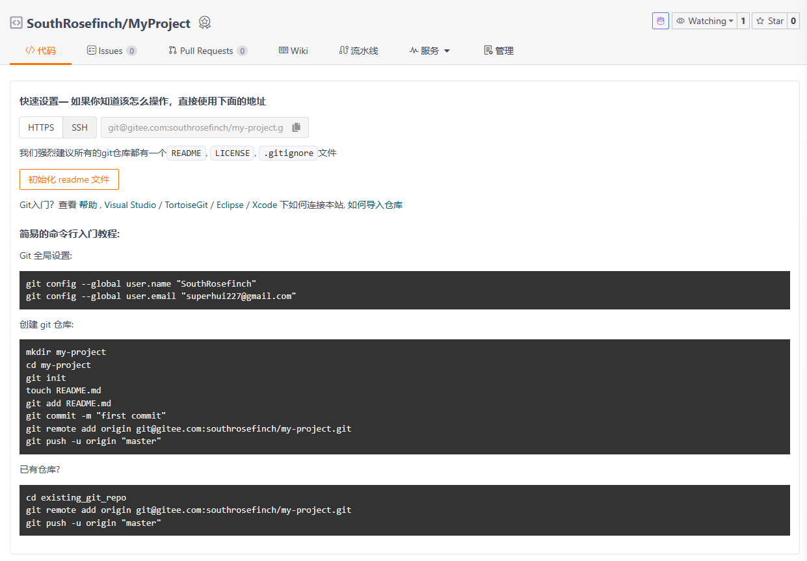Click the git repository URL field
Image resolution: width=807 pixels, height=561 pixels.
pos(196,127)
